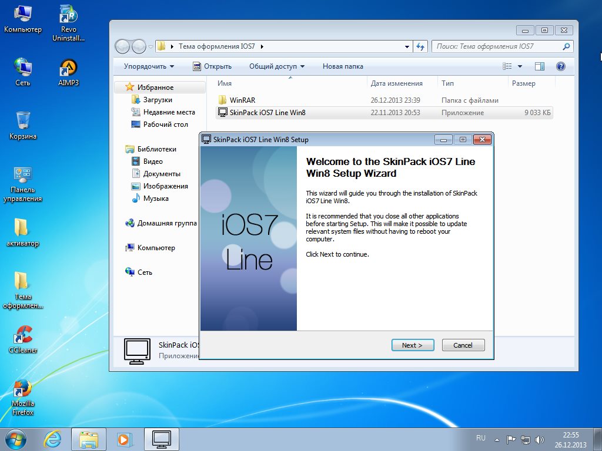Launch AIMP3 from the desktop
The width and height of the screenshot is (602, 451).
click(68, 72)
